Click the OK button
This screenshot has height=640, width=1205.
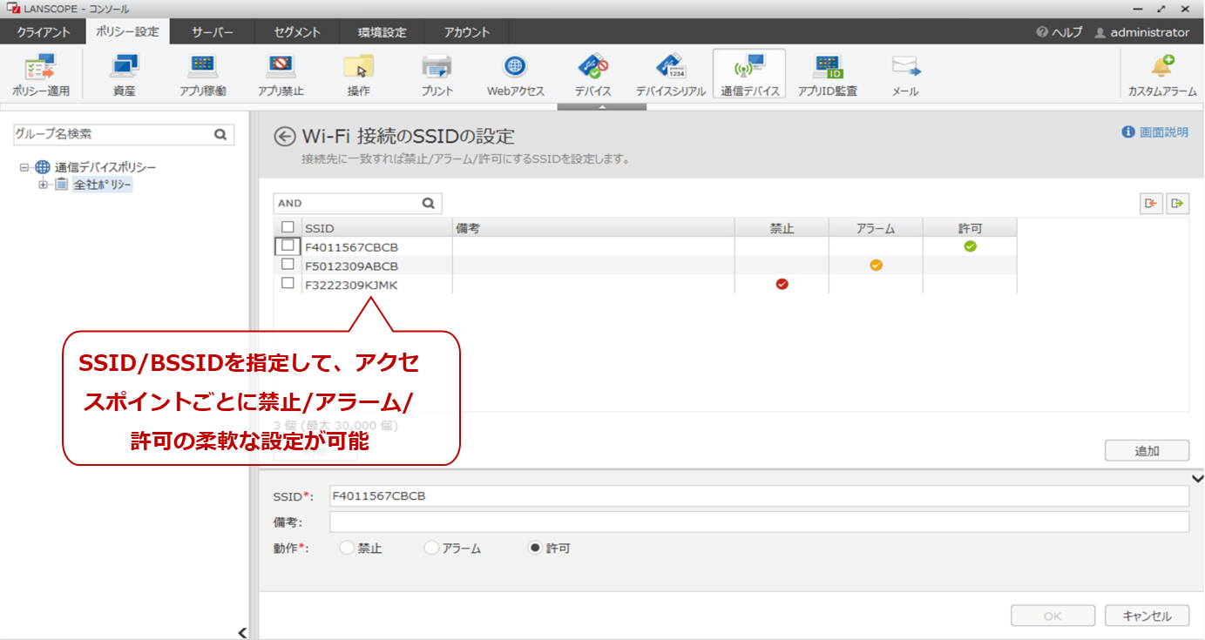point(1053,616)
